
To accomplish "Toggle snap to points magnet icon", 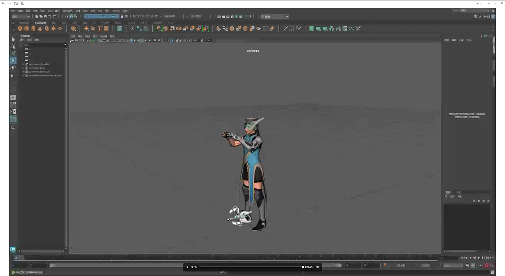I will (143, 17).
